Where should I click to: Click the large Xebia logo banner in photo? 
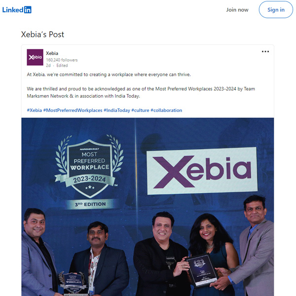tap(202, 171)
